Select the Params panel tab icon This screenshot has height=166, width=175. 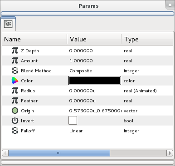click(8, 24)
